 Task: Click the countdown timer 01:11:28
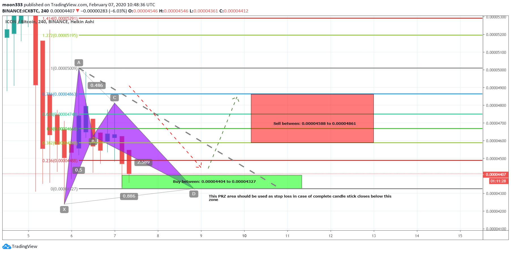(x=498, y=181)
